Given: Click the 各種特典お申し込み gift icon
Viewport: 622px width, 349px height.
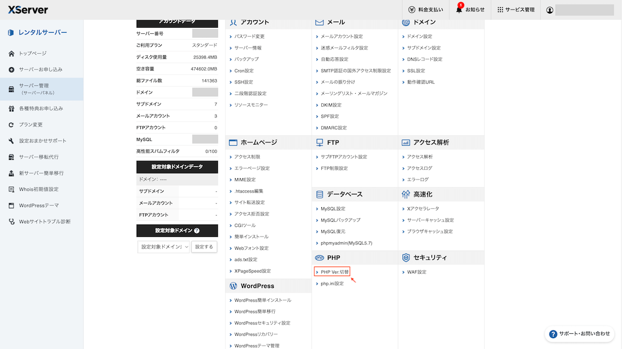Looking at the screenshot, I should point(11,108).
